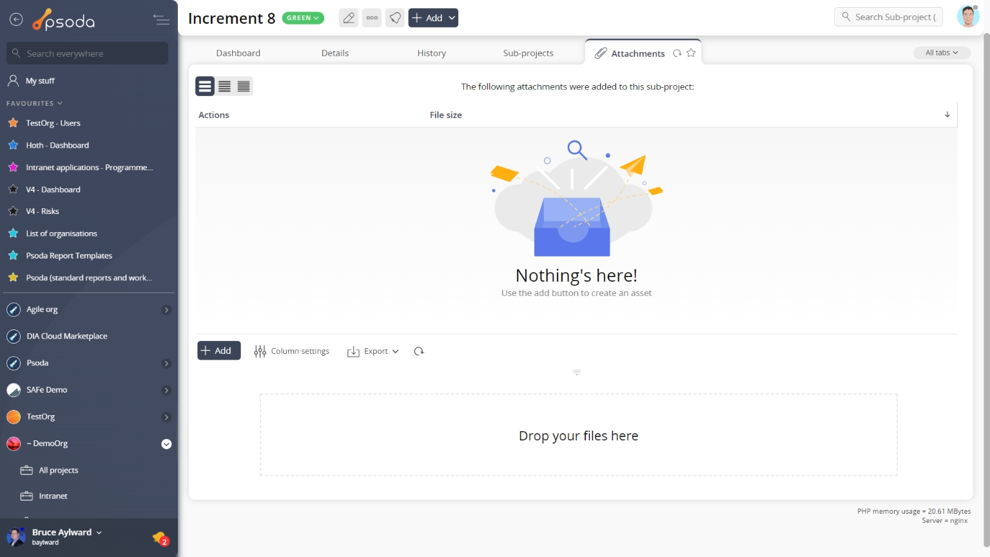
Task: Click the DIA Cloud Marketplace icon
Action: pos(14,337)
